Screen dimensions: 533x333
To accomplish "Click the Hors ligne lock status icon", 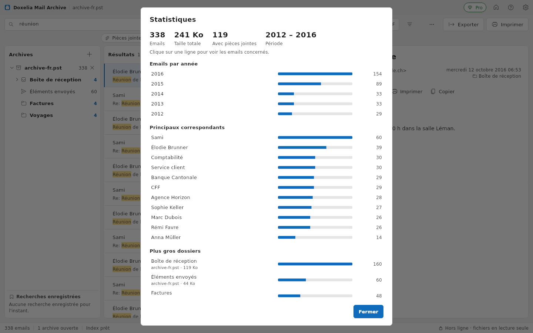I will pos(441,328).
